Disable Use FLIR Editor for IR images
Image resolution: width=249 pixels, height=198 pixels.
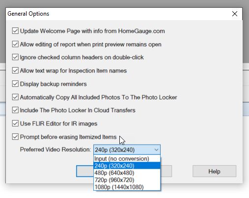15,124
